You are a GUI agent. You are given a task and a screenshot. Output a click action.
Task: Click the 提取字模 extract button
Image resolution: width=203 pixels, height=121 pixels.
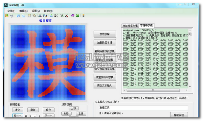click(179, 115)
